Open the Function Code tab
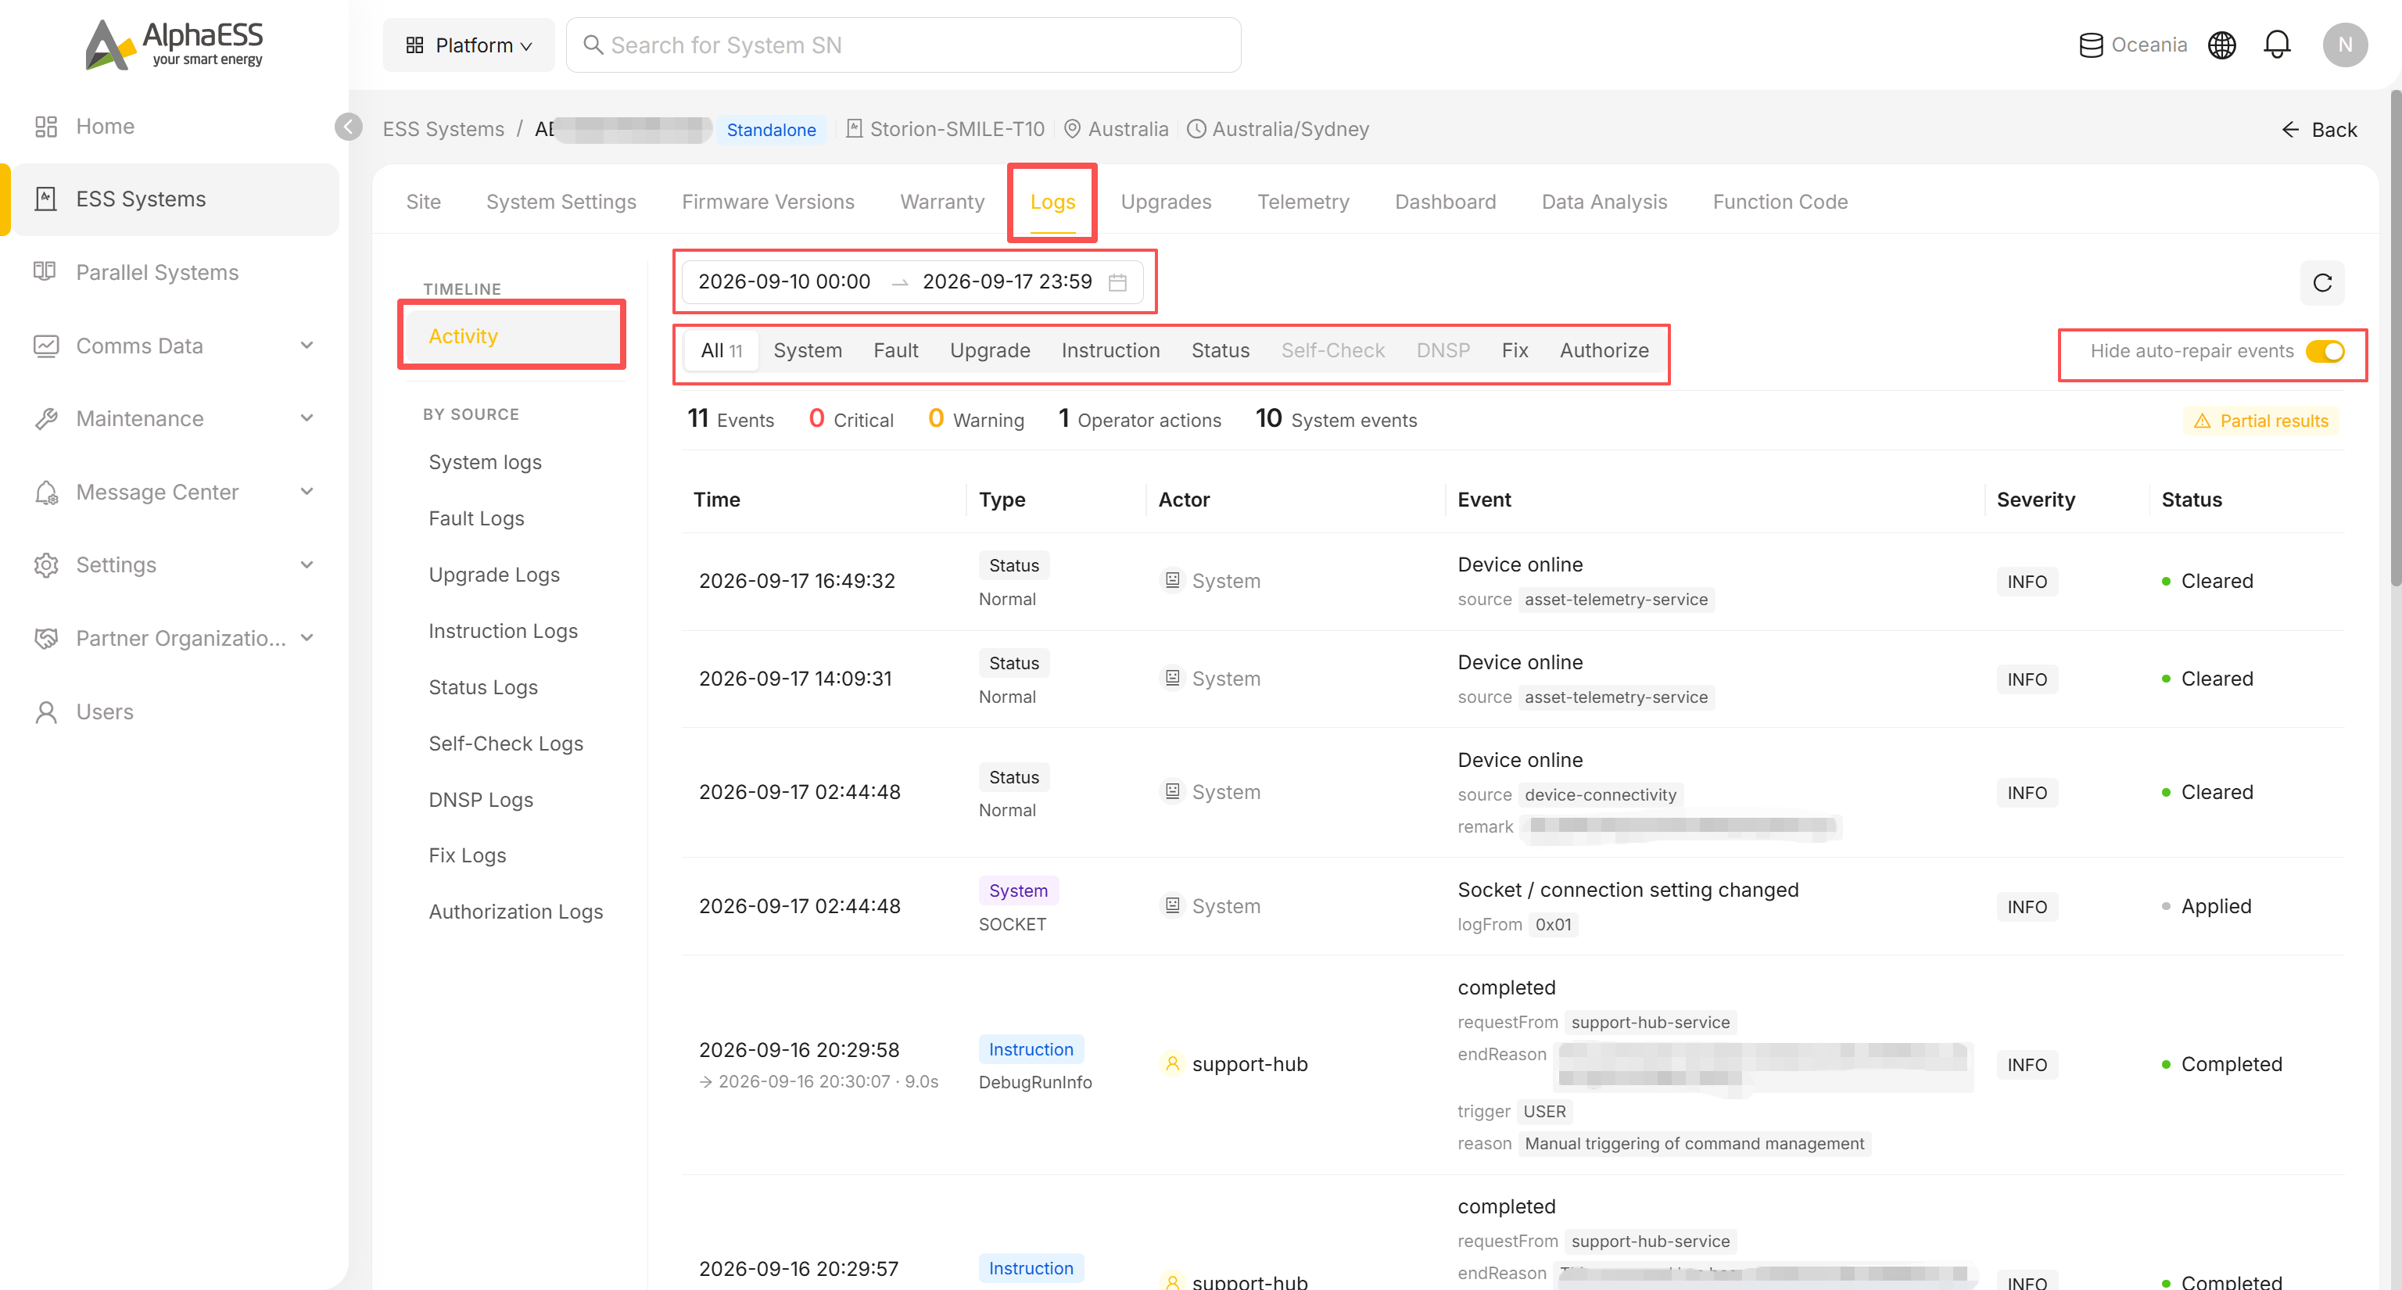 click(1779, 202)
